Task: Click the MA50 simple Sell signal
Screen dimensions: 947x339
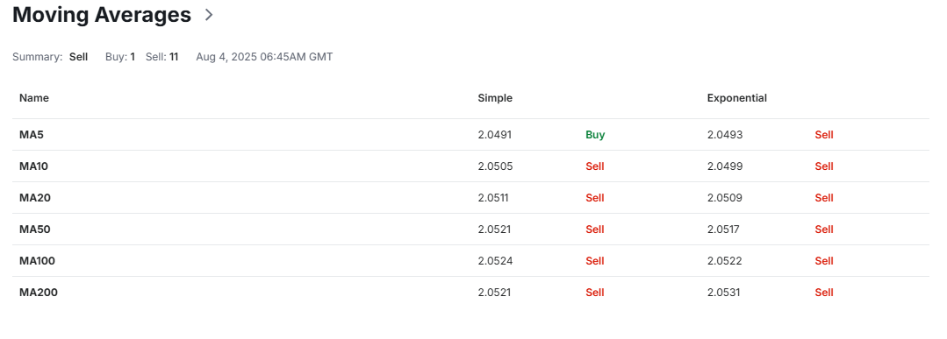Action: (x=594, y=230)
